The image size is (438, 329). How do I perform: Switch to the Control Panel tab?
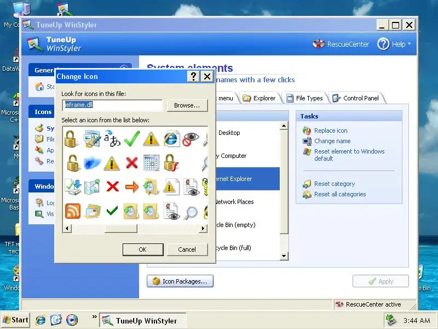point(356,98)
